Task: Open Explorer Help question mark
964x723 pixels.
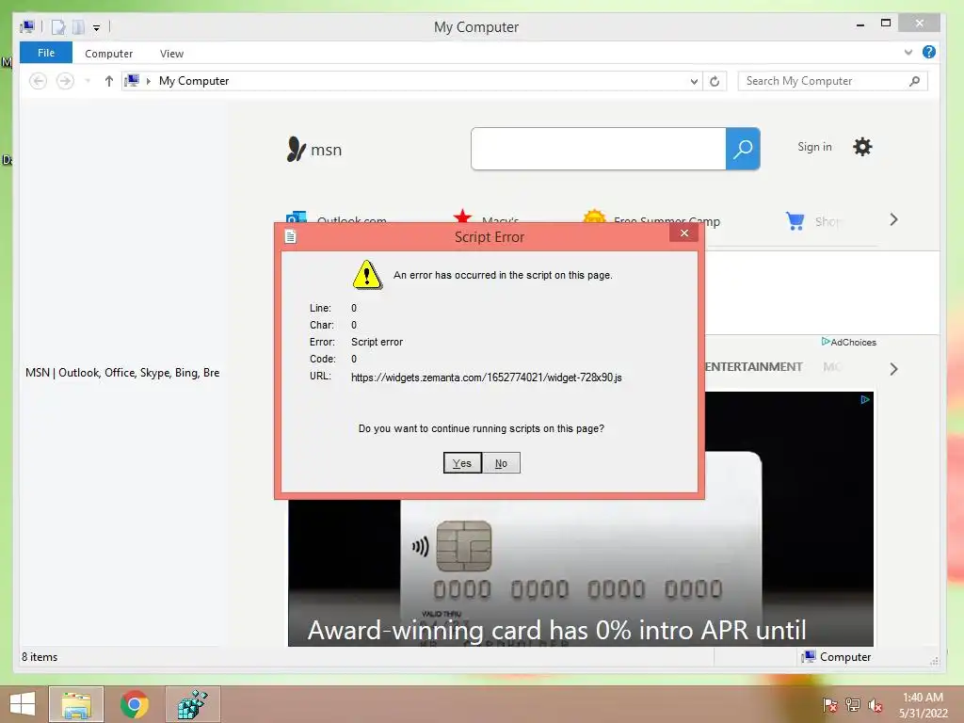Action: tap(929, 53)
